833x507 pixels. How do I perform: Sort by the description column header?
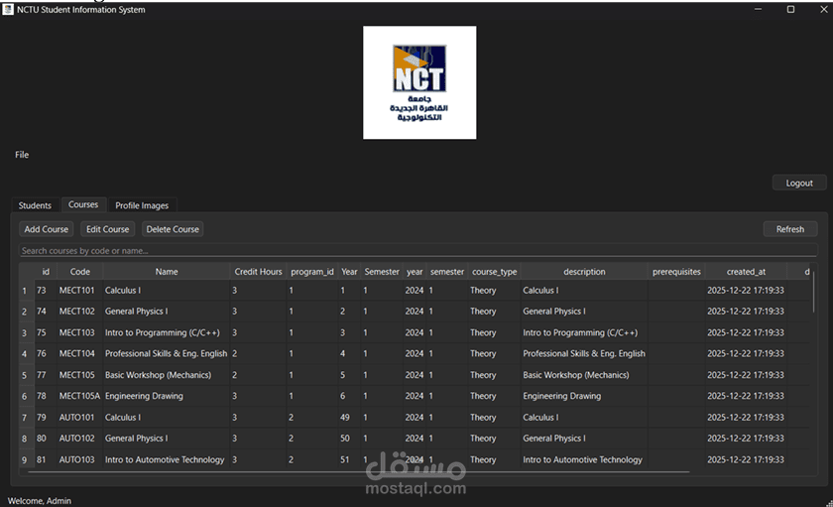pos(584,272)
